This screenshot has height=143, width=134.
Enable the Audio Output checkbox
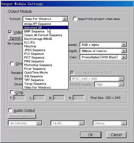10,110
